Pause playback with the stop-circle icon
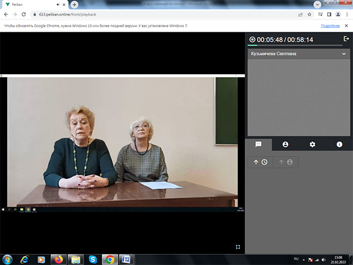The height and width of the screenshot is (265, 353). pyautogui.click(x=252, y=39)
